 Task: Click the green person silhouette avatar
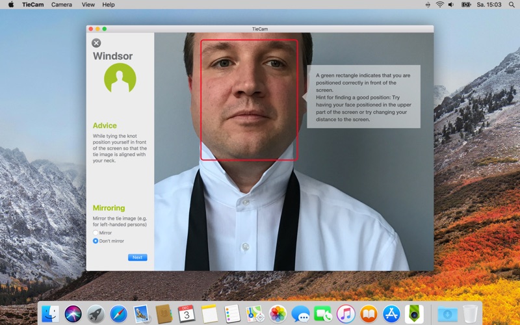coord(120,79)
